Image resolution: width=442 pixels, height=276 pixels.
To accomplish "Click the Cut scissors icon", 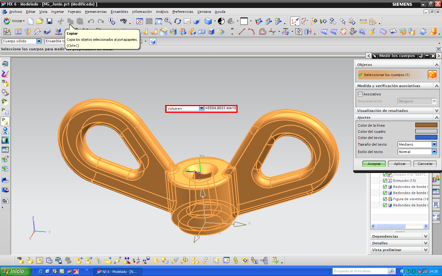I will point(61,21).
